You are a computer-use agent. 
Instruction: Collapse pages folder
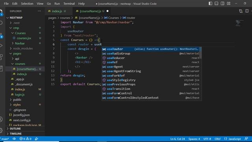tap(17, 54)
